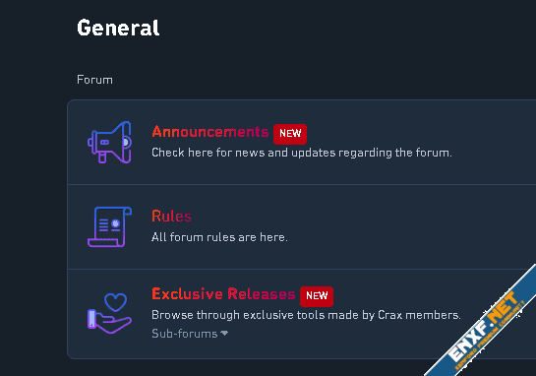Expand the Sub-forums dropdown
The height and width of the screenshot is (376, 536).
(x=190, y=334)
